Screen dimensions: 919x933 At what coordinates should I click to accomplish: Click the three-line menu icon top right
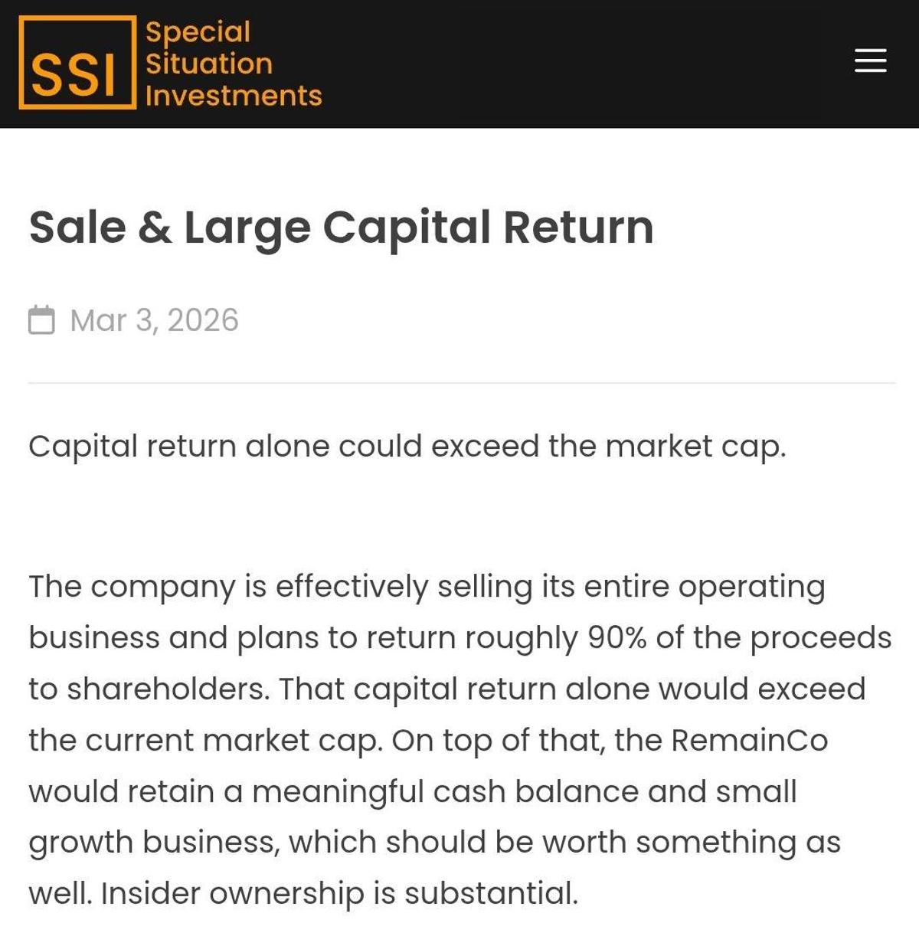(870, 62)
